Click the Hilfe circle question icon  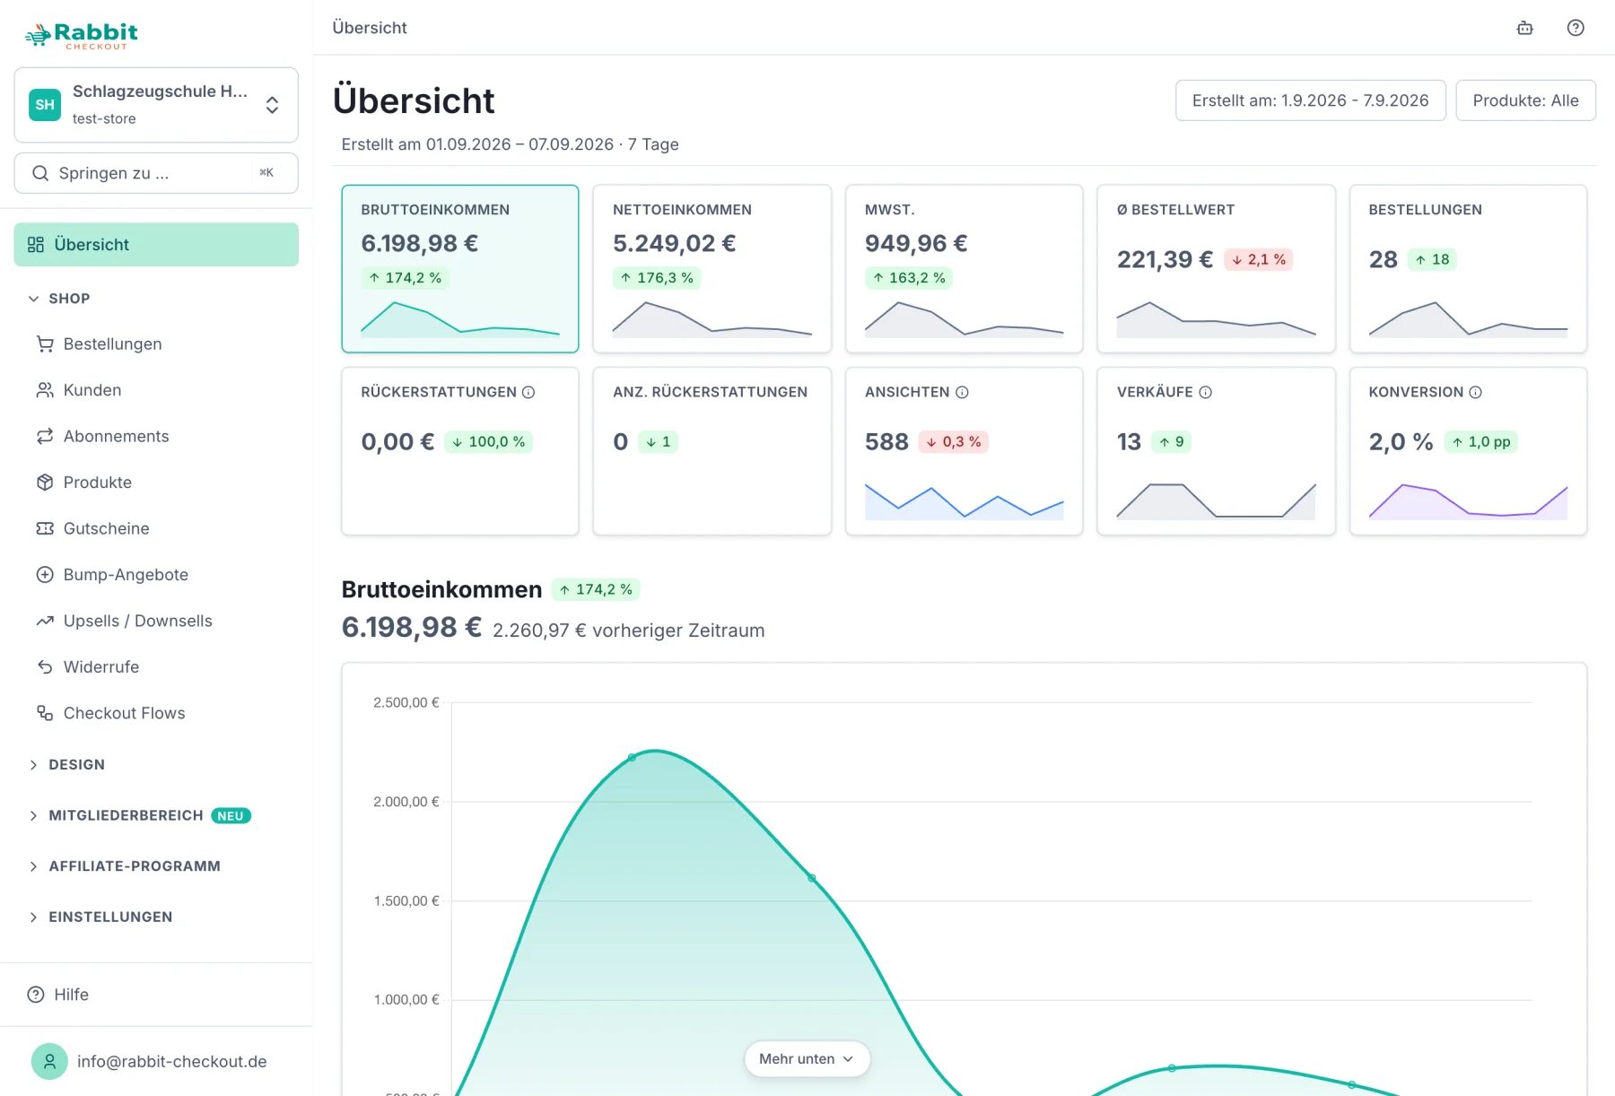(36, 995)
